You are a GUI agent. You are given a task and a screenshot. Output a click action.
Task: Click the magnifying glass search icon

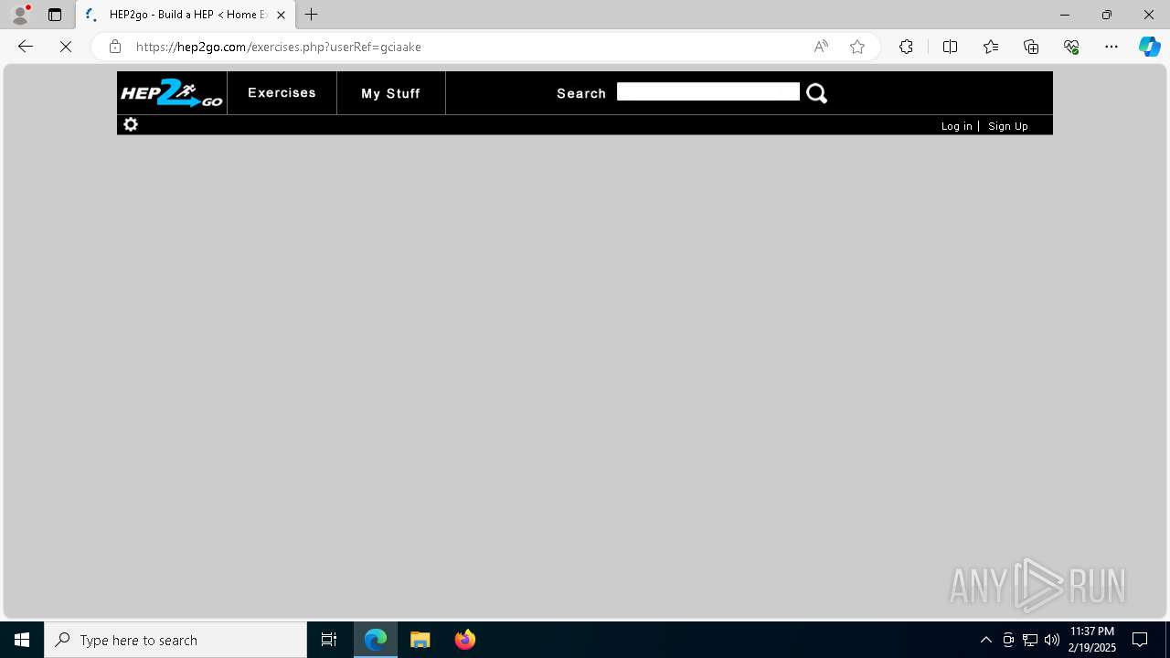tap(816, 93)
